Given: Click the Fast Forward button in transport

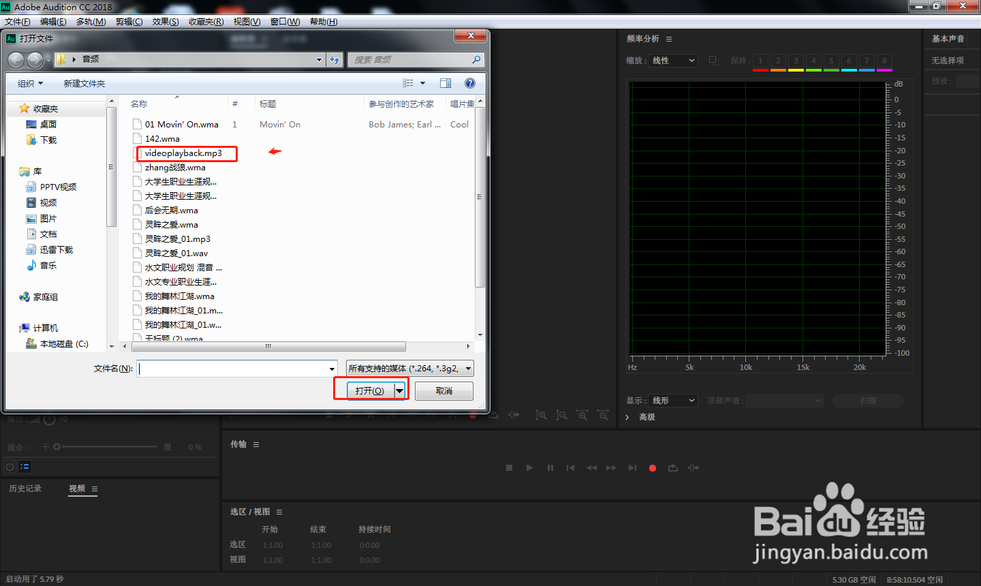Looking at the screenshot, I should pyautogui.click(x=612, y=468).
